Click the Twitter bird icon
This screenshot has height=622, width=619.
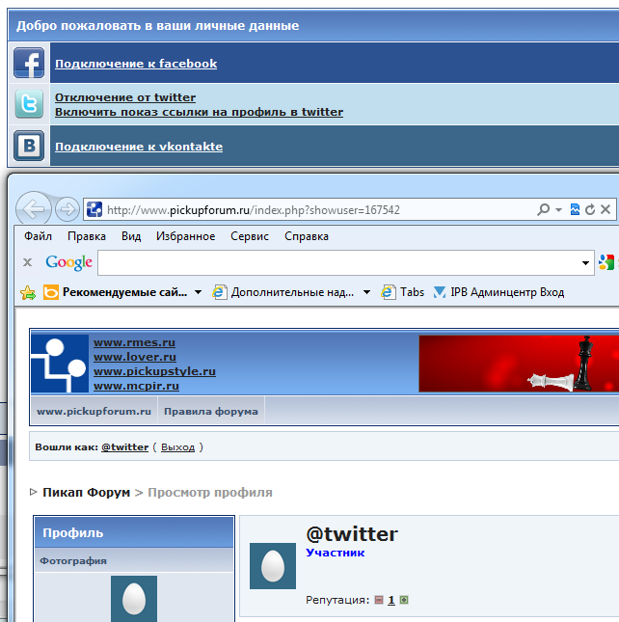pos(29,104)
